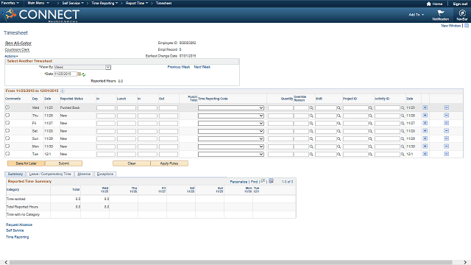This screenshot has width=471, height=265.
Task: Click the green refresh icon beside Date
Action: pos(83,74)
